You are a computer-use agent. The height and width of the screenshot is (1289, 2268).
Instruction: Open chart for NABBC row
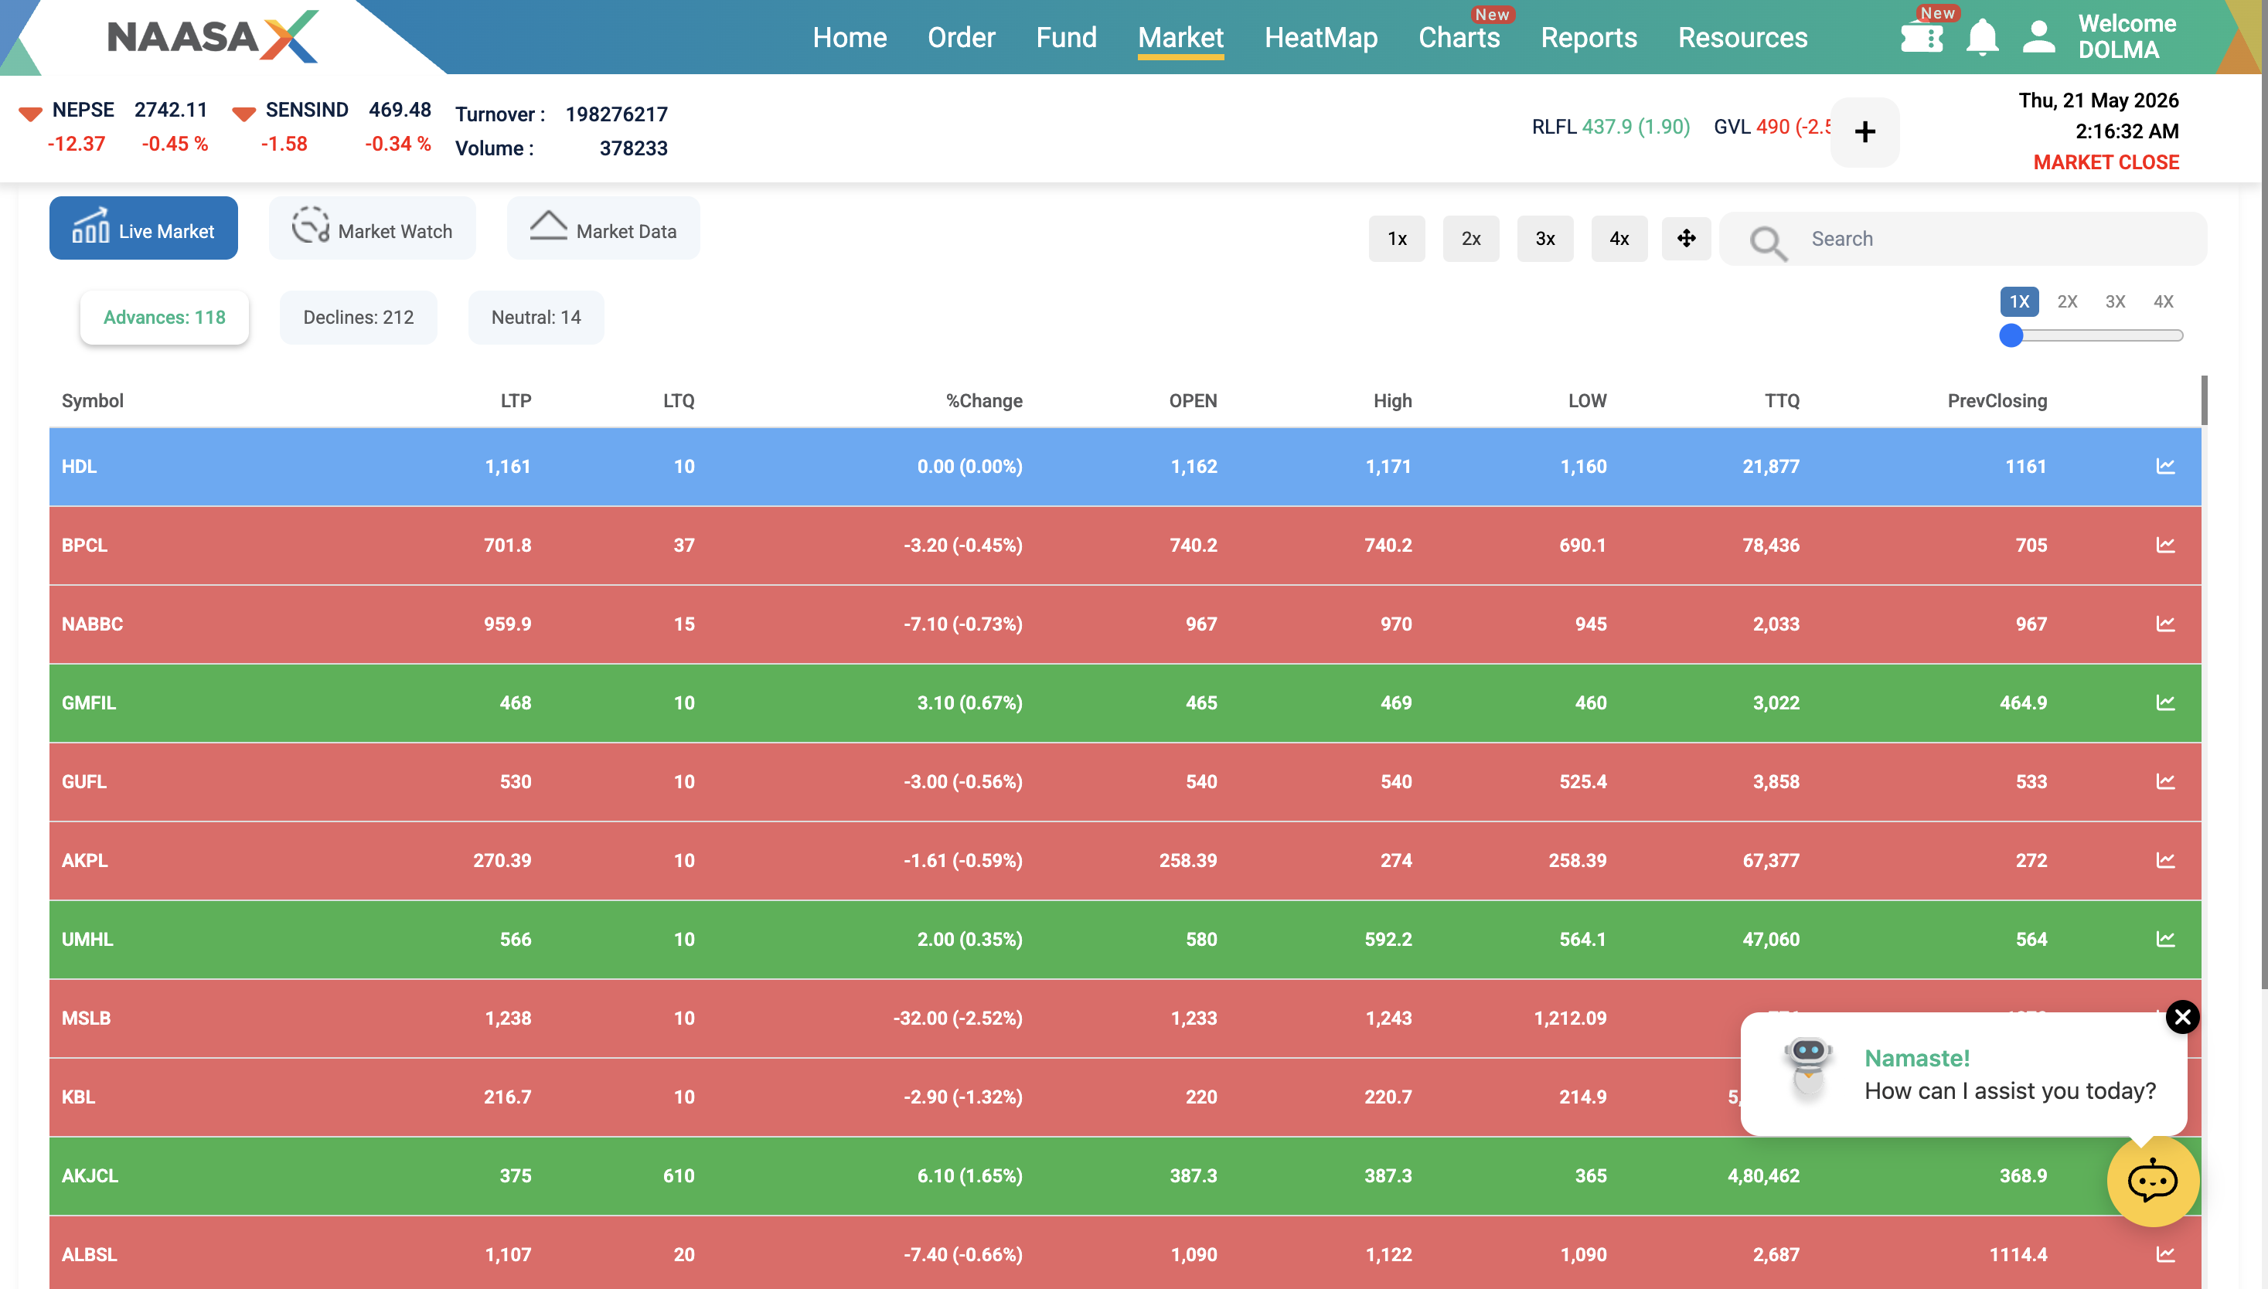pyautogui.click(x=2164, y=624)
